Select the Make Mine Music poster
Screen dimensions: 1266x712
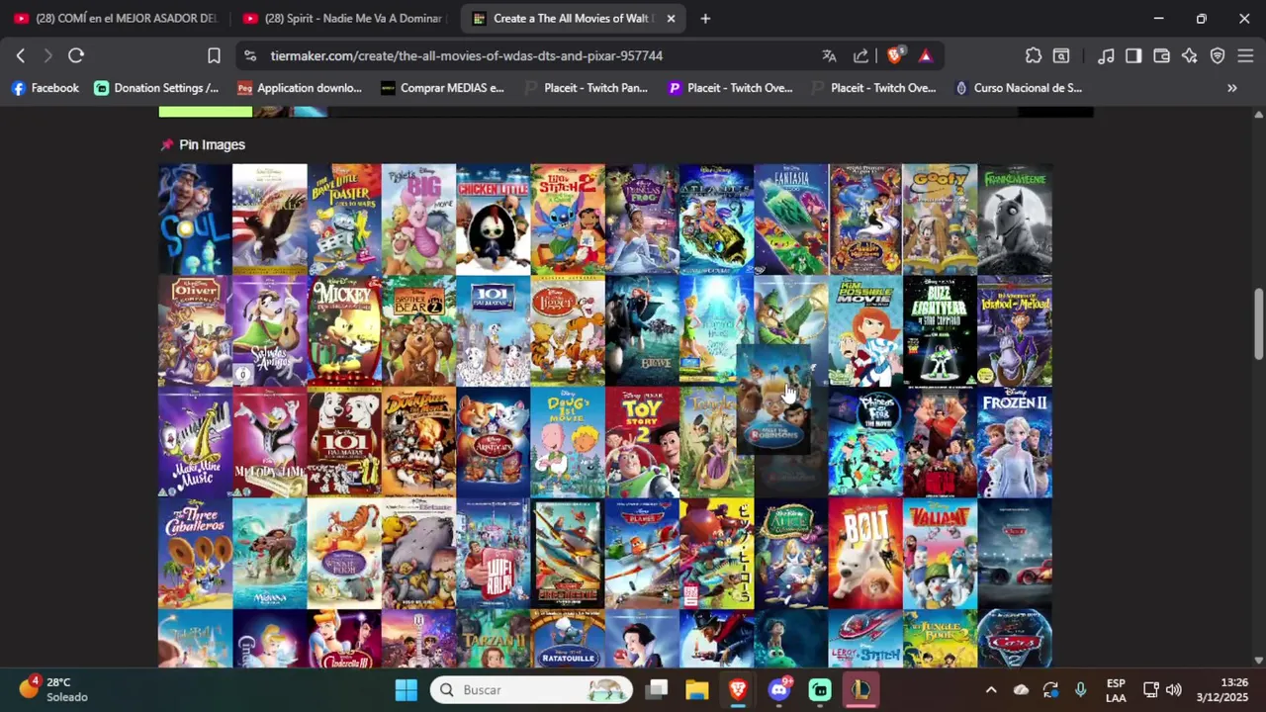[x=195, y=442]
